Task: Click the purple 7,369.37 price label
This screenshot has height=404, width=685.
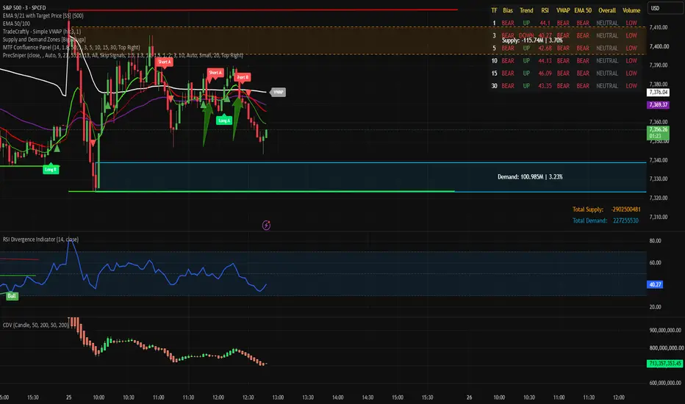Action: (x=658, y=105)
